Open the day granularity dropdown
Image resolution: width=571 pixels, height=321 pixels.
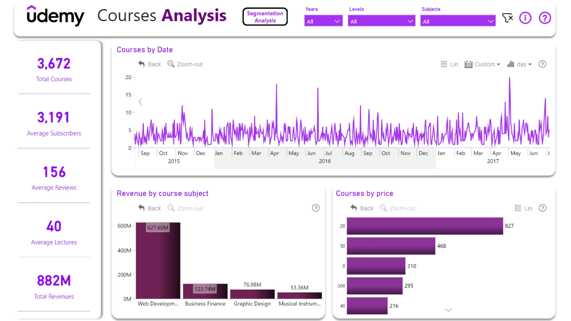coord(520,64)
